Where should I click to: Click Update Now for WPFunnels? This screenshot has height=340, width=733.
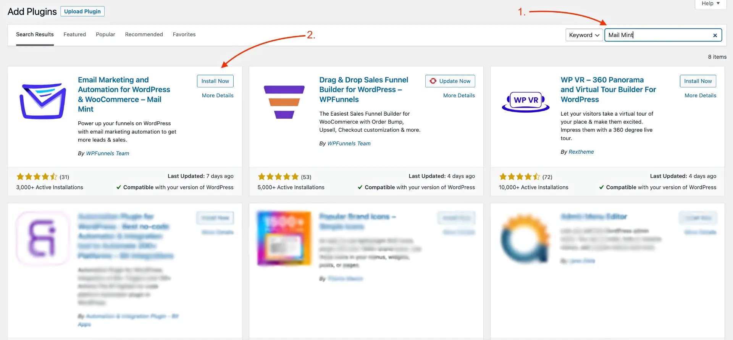(450, 81)
